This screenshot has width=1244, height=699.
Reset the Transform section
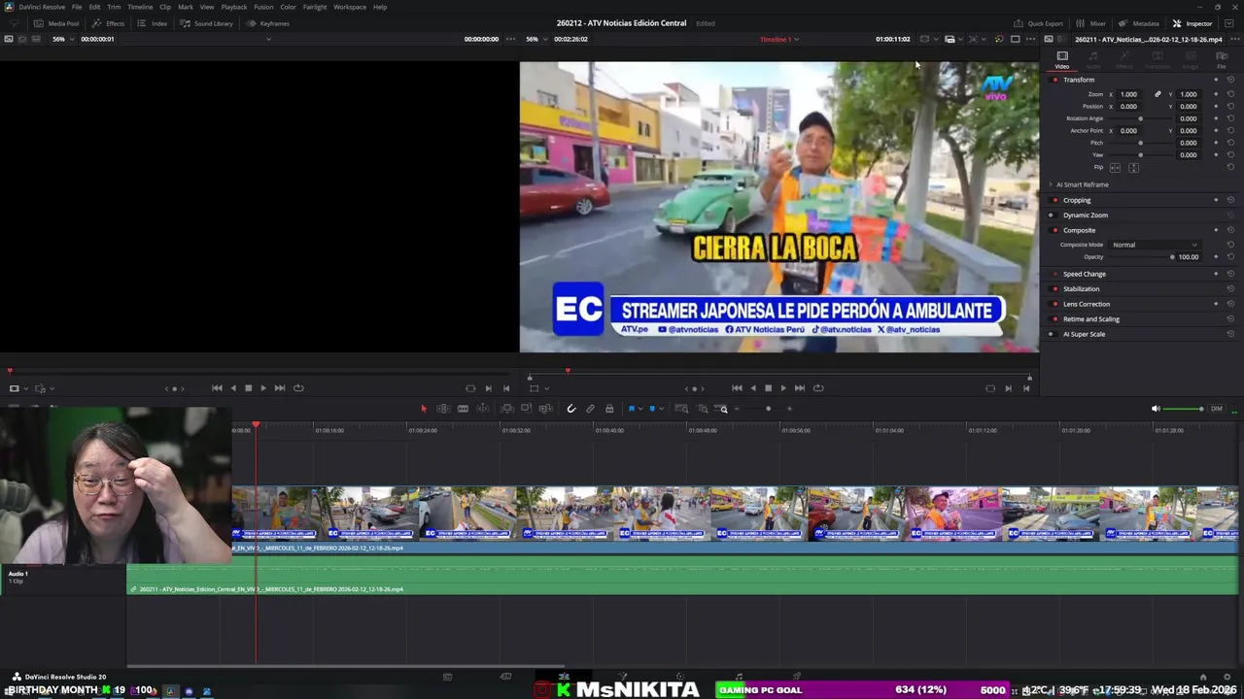click(1230, 80)
